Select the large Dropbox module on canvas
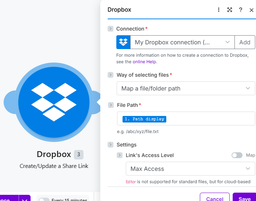 pos(54,102)
